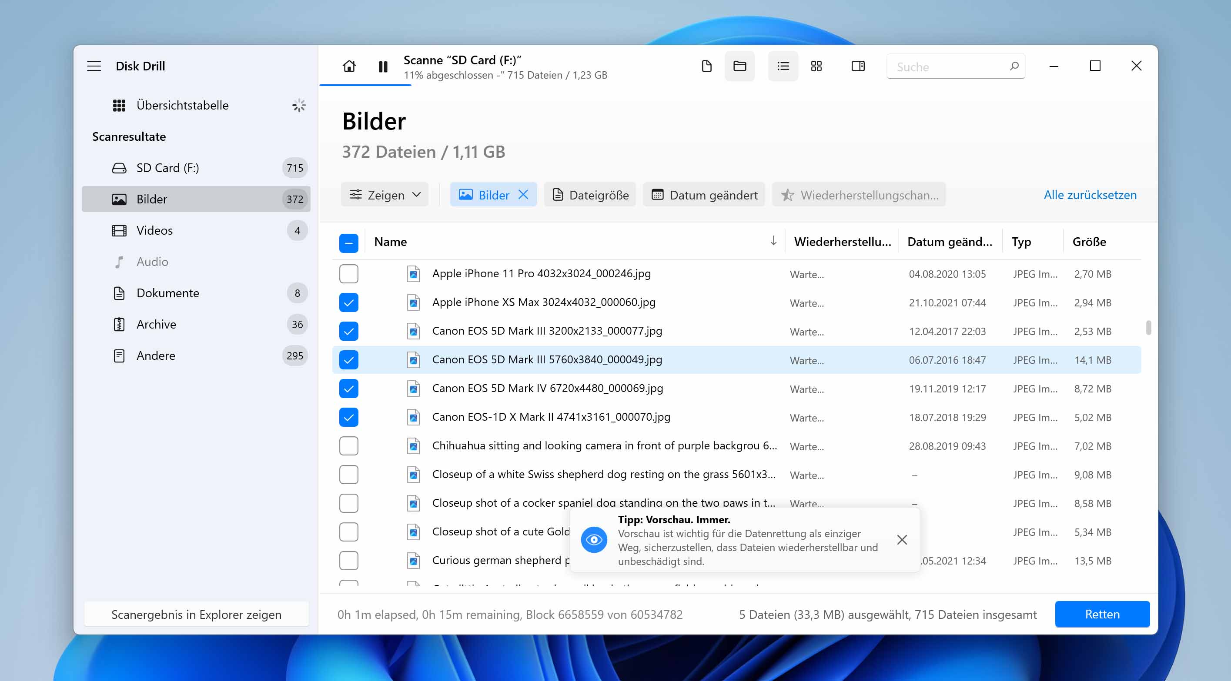
Task: Sort by Größe column header
Action: [1089, 242]
